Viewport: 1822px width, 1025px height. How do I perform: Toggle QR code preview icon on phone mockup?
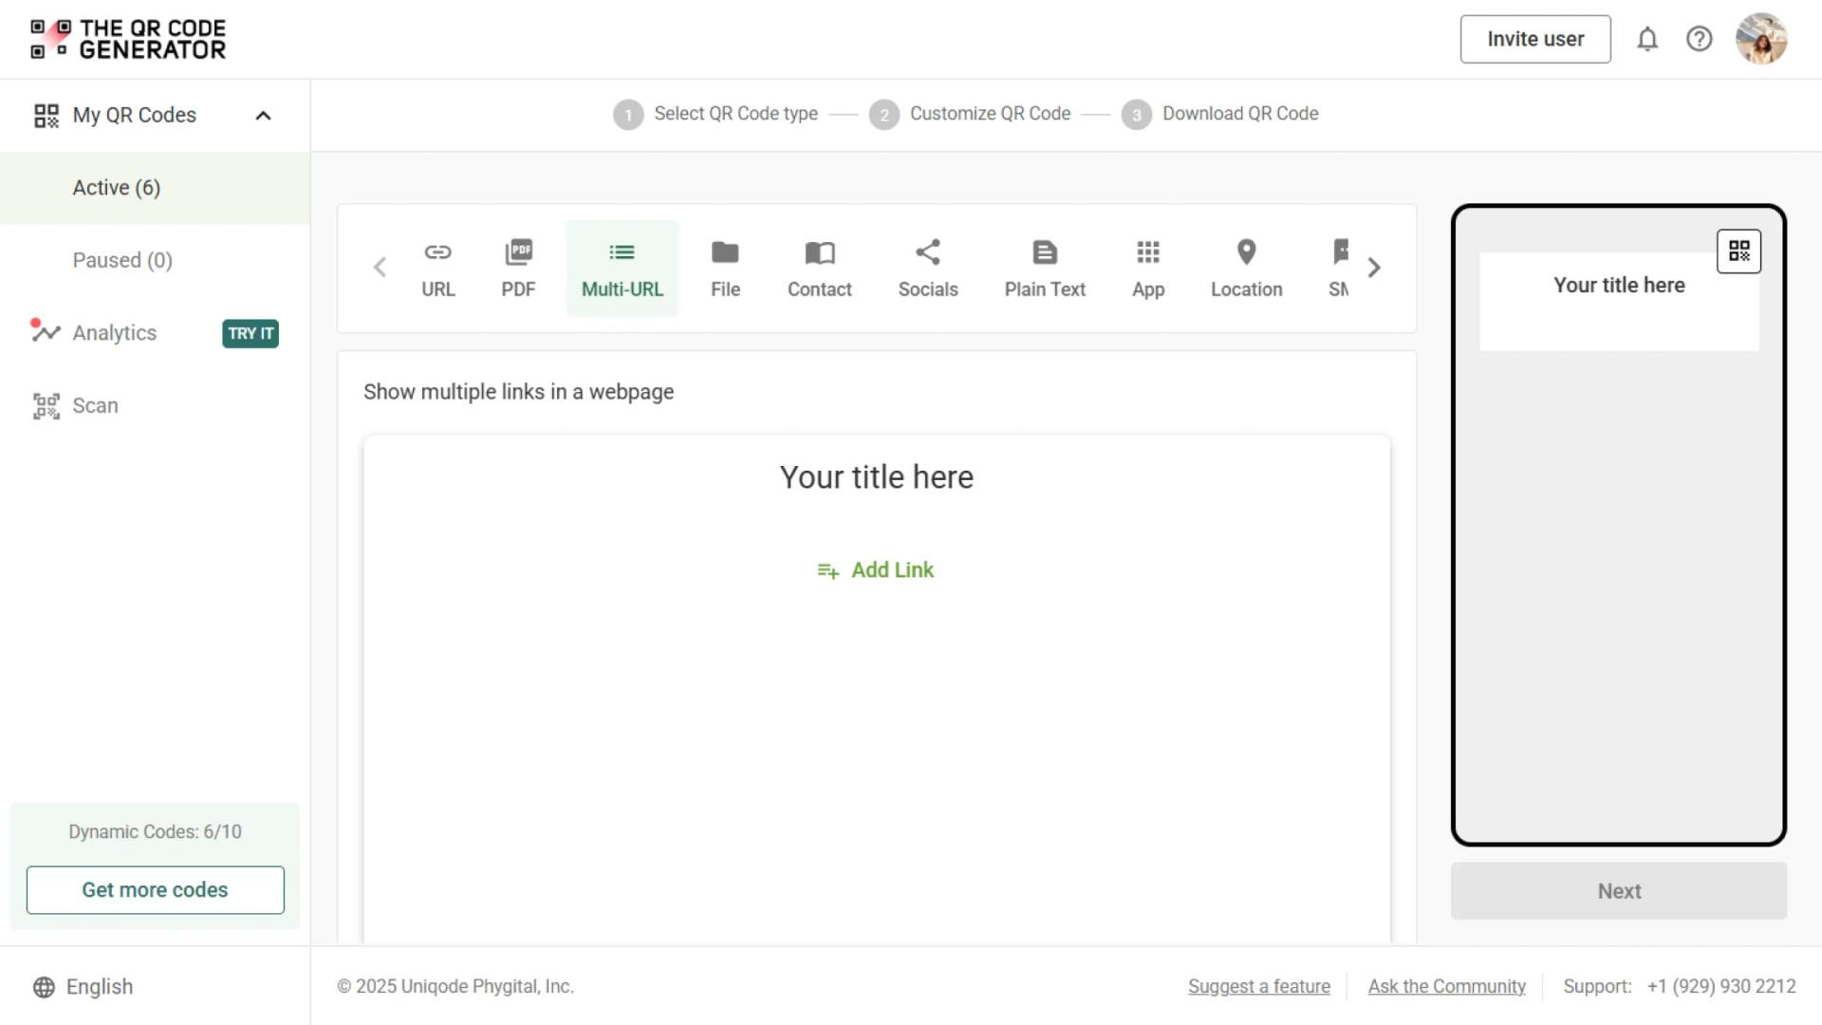1738,252
